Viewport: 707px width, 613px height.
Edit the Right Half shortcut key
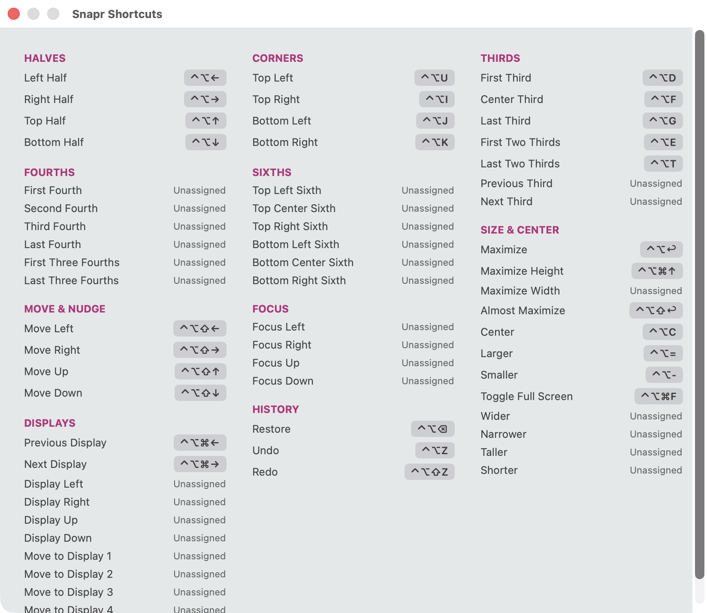205,99
